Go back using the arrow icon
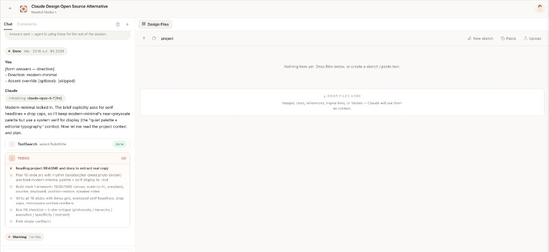 point(10,9)
